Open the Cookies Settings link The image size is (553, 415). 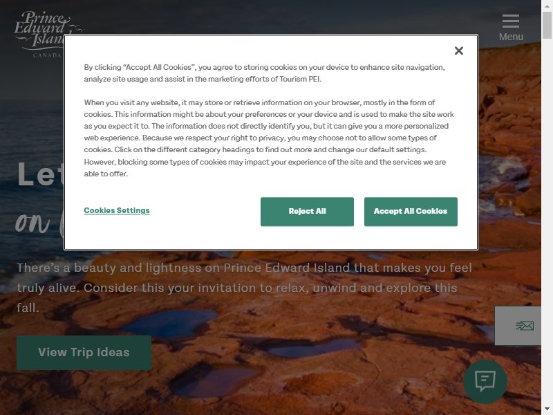pyautogui.click(x=117, y=210)
